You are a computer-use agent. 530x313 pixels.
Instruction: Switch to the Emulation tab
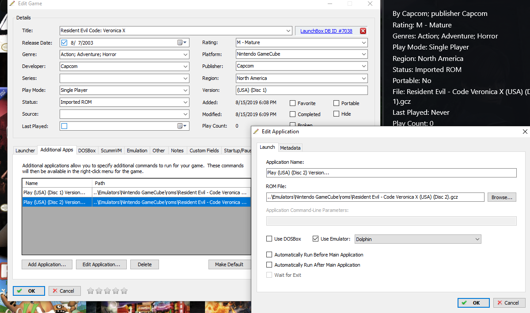pyautogui.click(x=137, y=151)
